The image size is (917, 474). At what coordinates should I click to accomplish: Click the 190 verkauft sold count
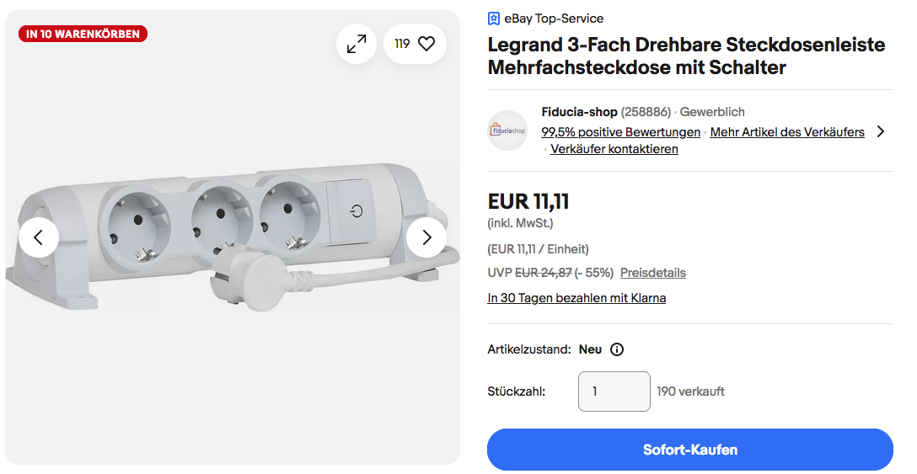coord(690,391)
